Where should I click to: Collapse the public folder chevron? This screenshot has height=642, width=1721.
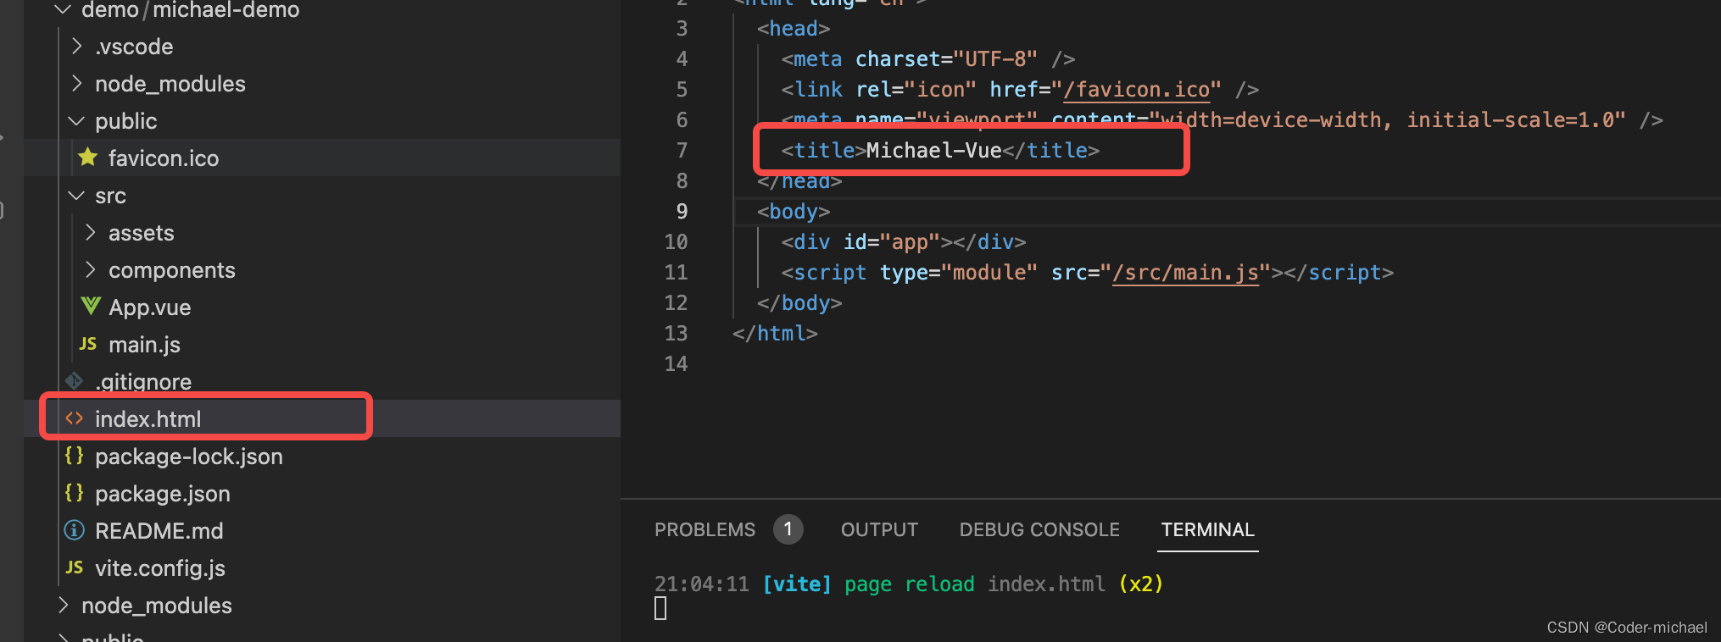(76, 121)
